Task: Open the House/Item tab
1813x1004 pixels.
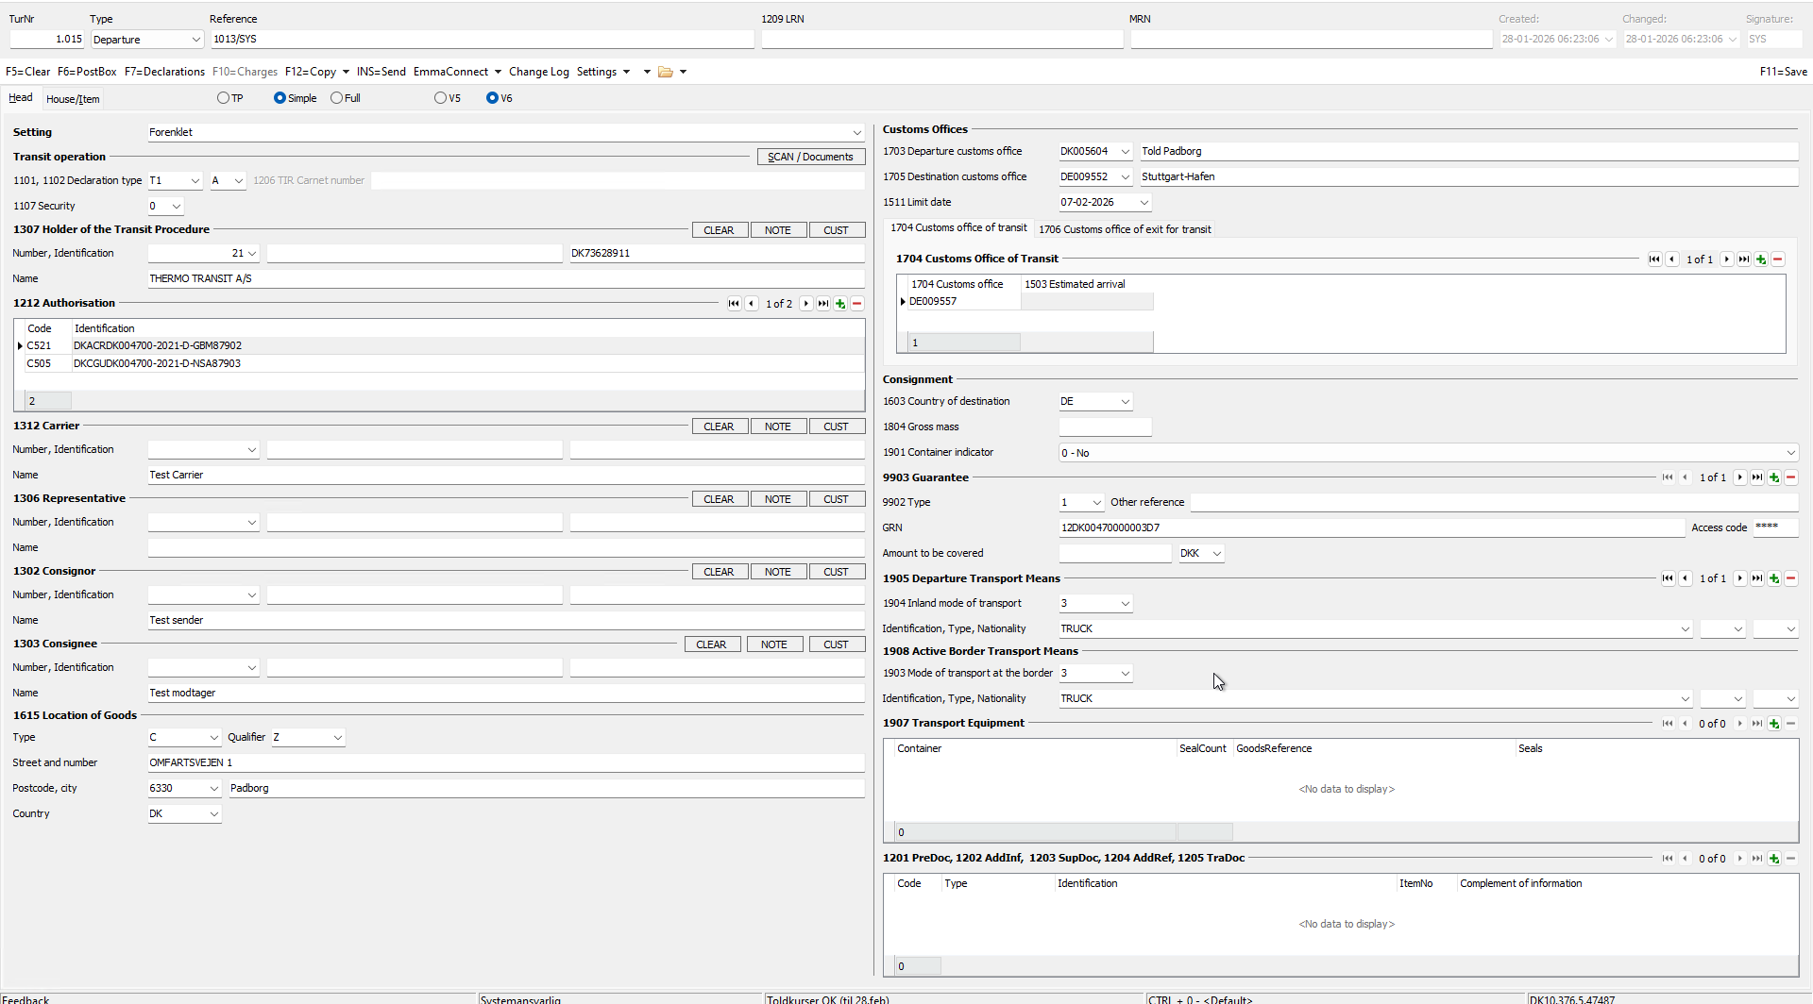Action: [73, 99]
